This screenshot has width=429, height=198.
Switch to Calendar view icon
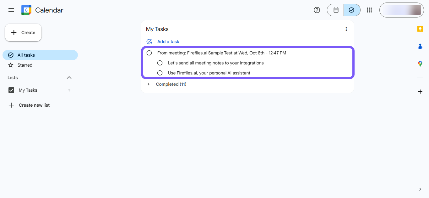[336, 10]
